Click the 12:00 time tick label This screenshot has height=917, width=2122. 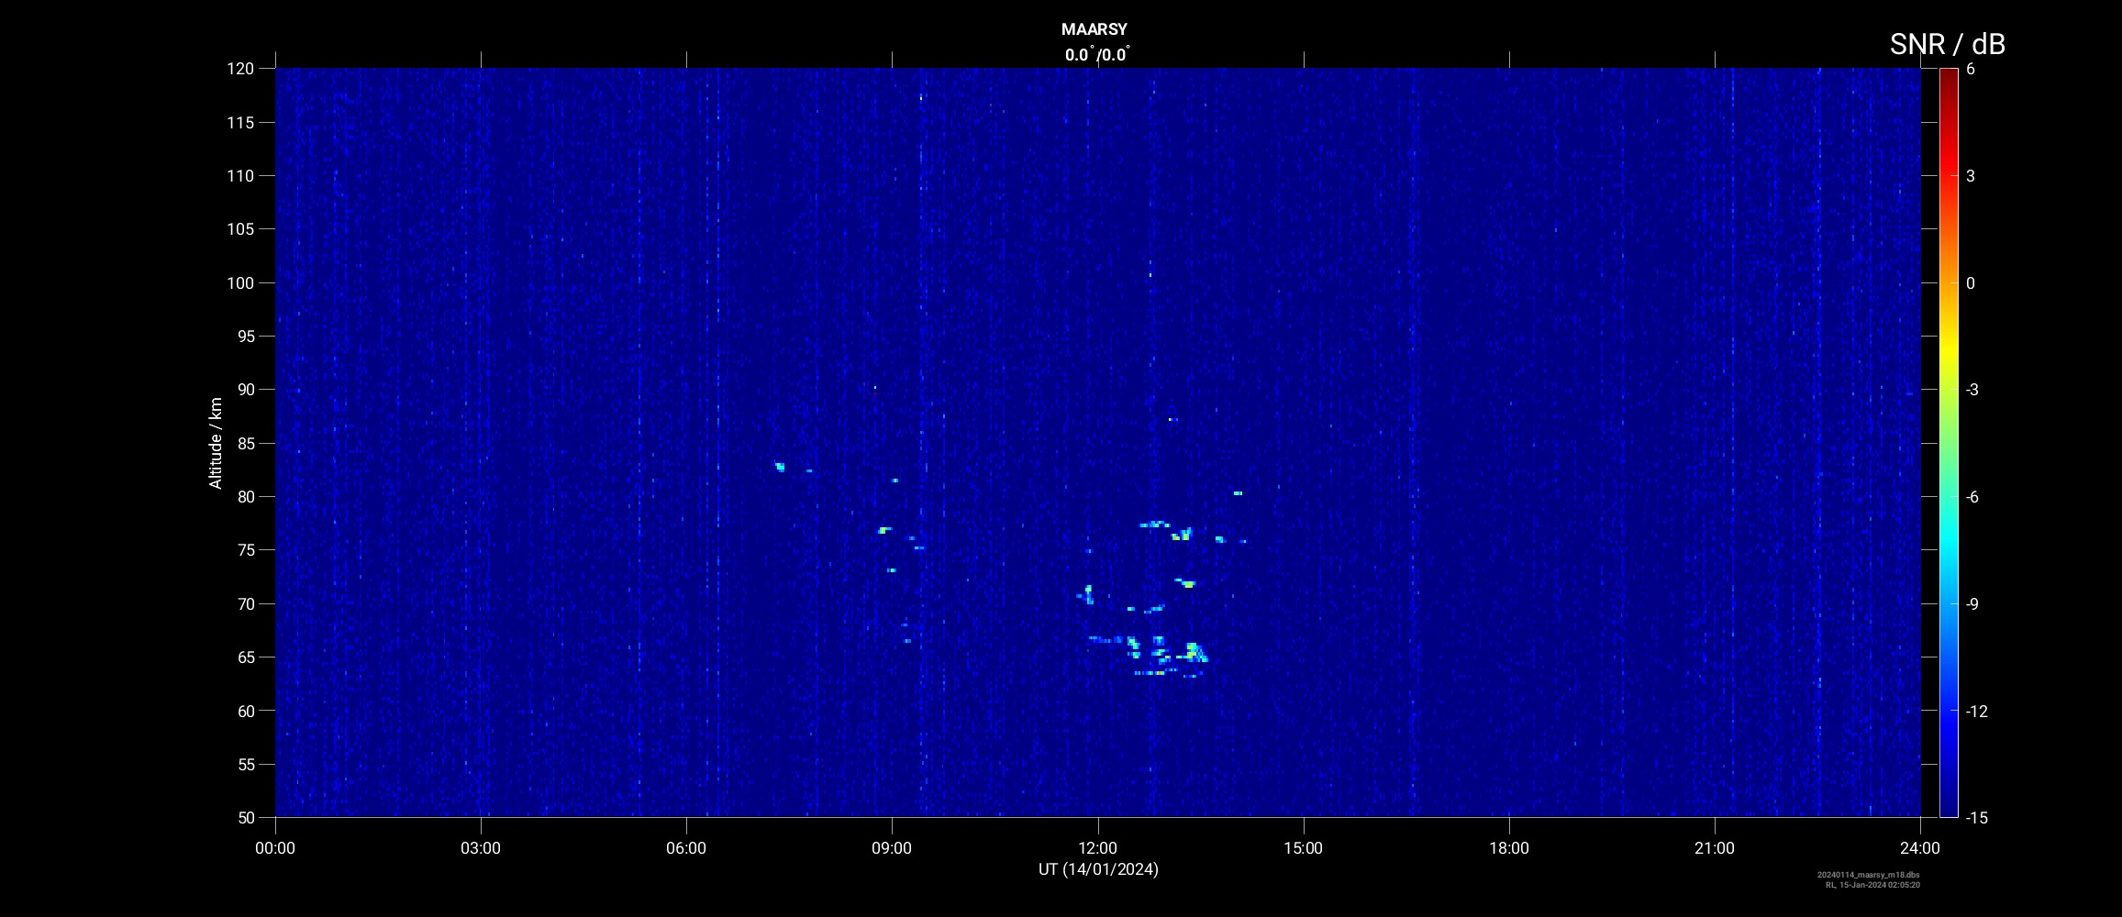pos(1097,848)
